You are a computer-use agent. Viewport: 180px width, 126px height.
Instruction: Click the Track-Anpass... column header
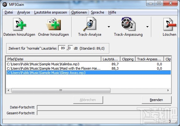tap(149, 59)
